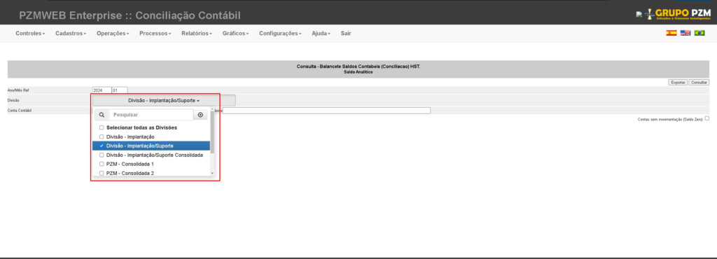
Task: Switch language to Spanish flag
Action: click(x=671, y=33)
